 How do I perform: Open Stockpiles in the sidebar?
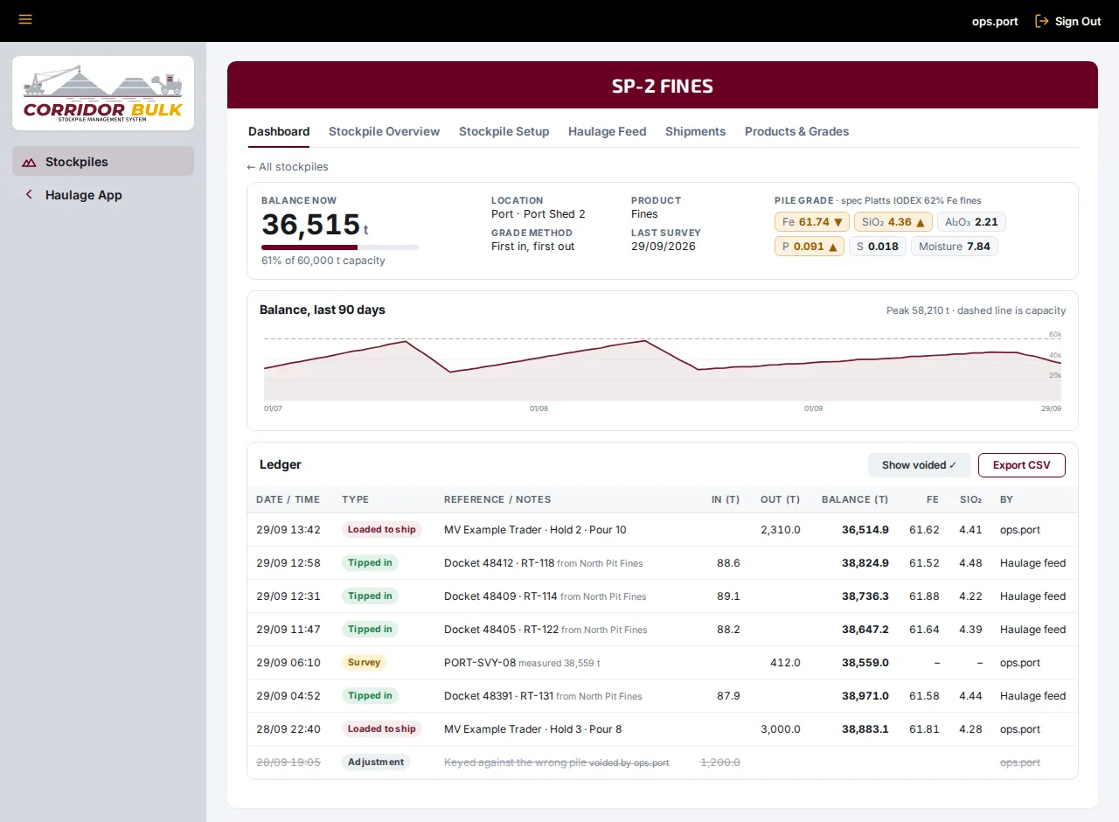point(103,162)
